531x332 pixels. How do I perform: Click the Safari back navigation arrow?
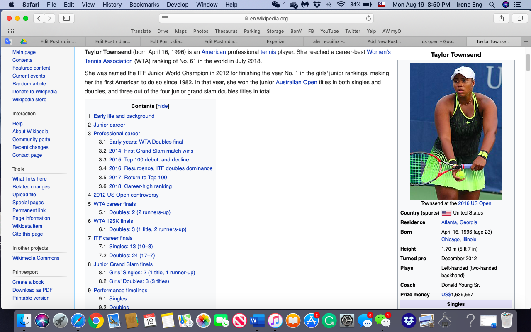39,18
